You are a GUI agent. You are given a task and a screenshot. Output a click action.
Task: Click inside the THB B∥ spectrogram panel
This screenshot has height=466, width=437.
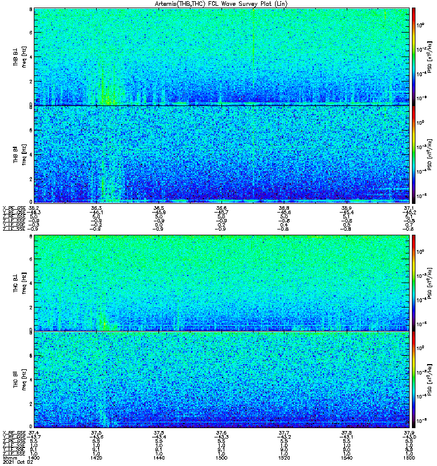click(x=221, y=154)
